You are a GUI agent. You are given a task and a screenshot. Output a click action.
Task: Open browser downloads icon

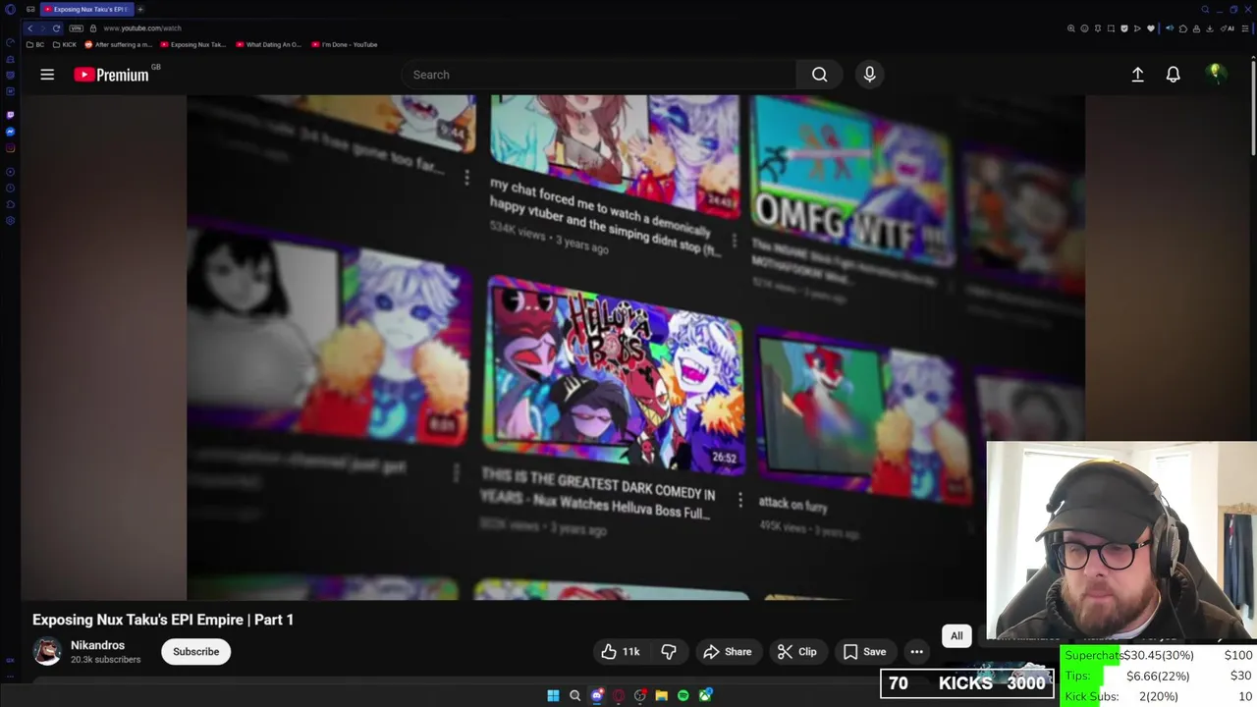pos(1209,28)
